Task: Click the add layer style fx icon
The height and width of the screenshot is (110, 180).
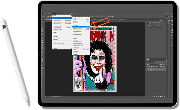Action: (x=155, y=96)
